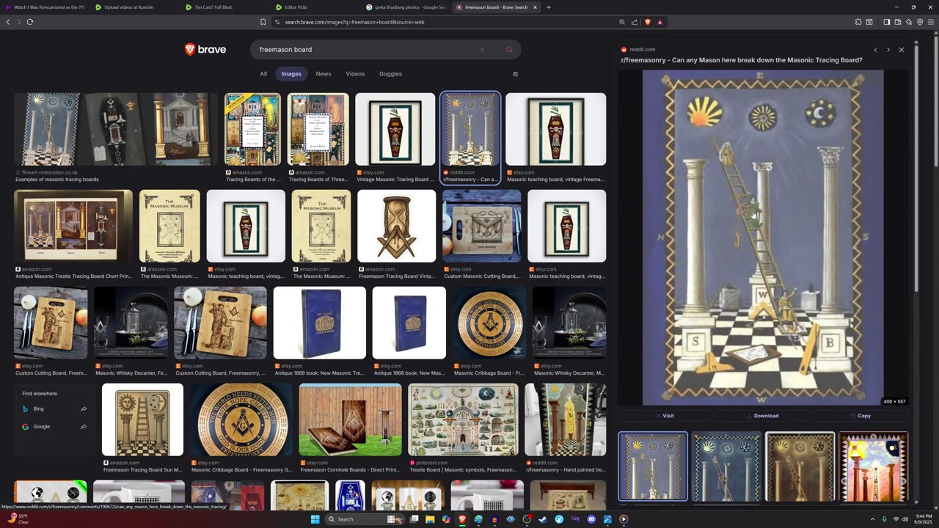This screenshot has height=528, width=939.
Task: Open the image search filter settings
Action: (x=515, y=74)
